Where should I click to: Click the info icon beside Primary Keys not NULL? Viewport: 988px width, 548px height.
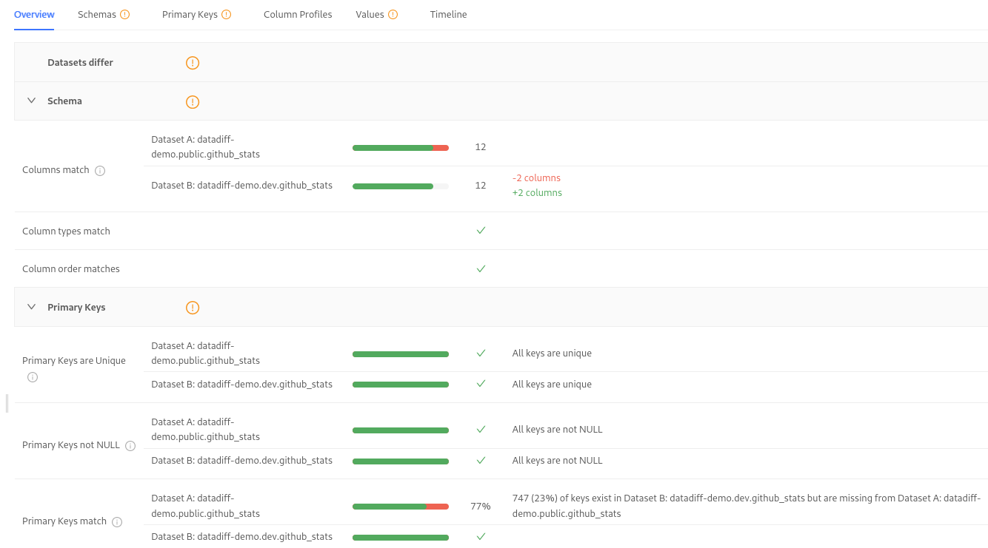(130, 446)
